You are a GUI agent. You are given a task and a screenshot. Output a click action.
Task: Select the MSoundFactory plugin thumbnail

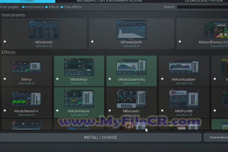[x=216, y=30]
